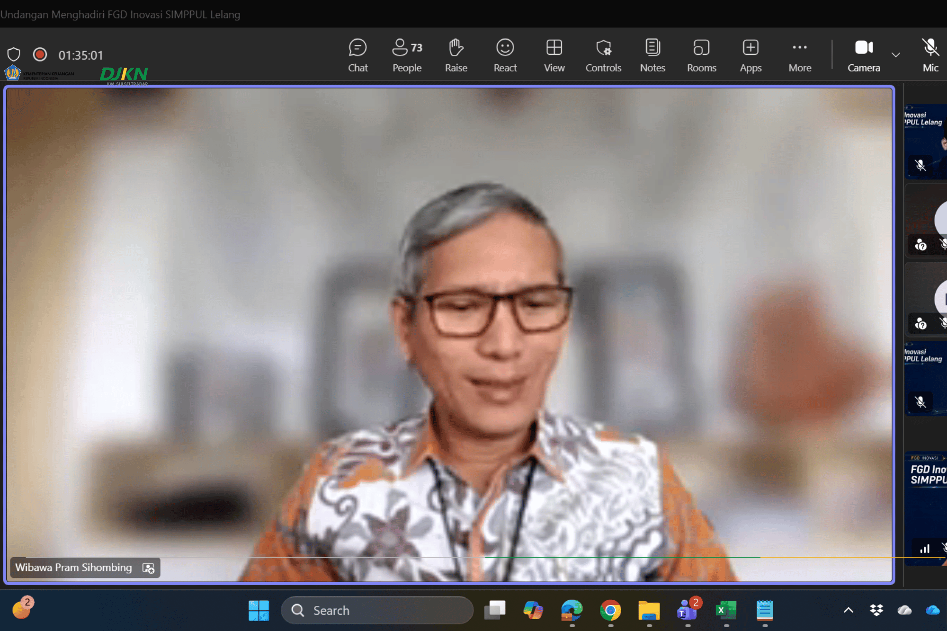Open Notepad from the taskbar
This screenshot has height=631, width=947.
pyautogui.click(x=765, y=610)
